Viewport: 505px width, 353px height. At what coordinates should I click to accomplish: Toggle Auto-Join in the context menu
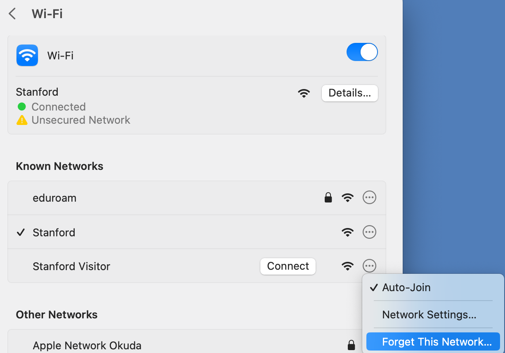tap(406, 287)
